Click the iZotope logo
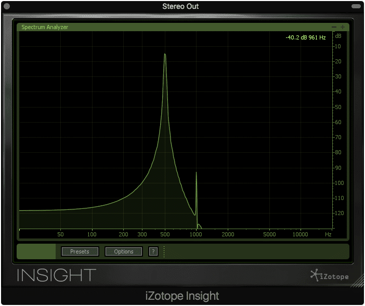Image resolution: width=365 pixels, height=306 pixels. point(330,275)
